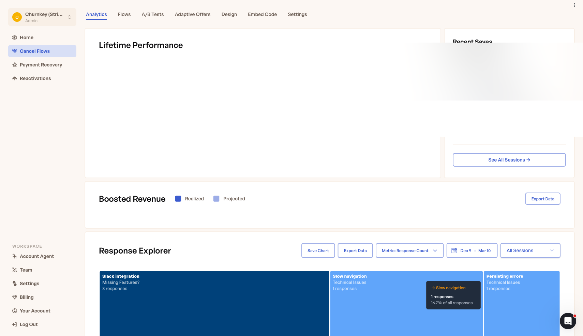
Task: Open the three-dot options menu
Action: 574,5
